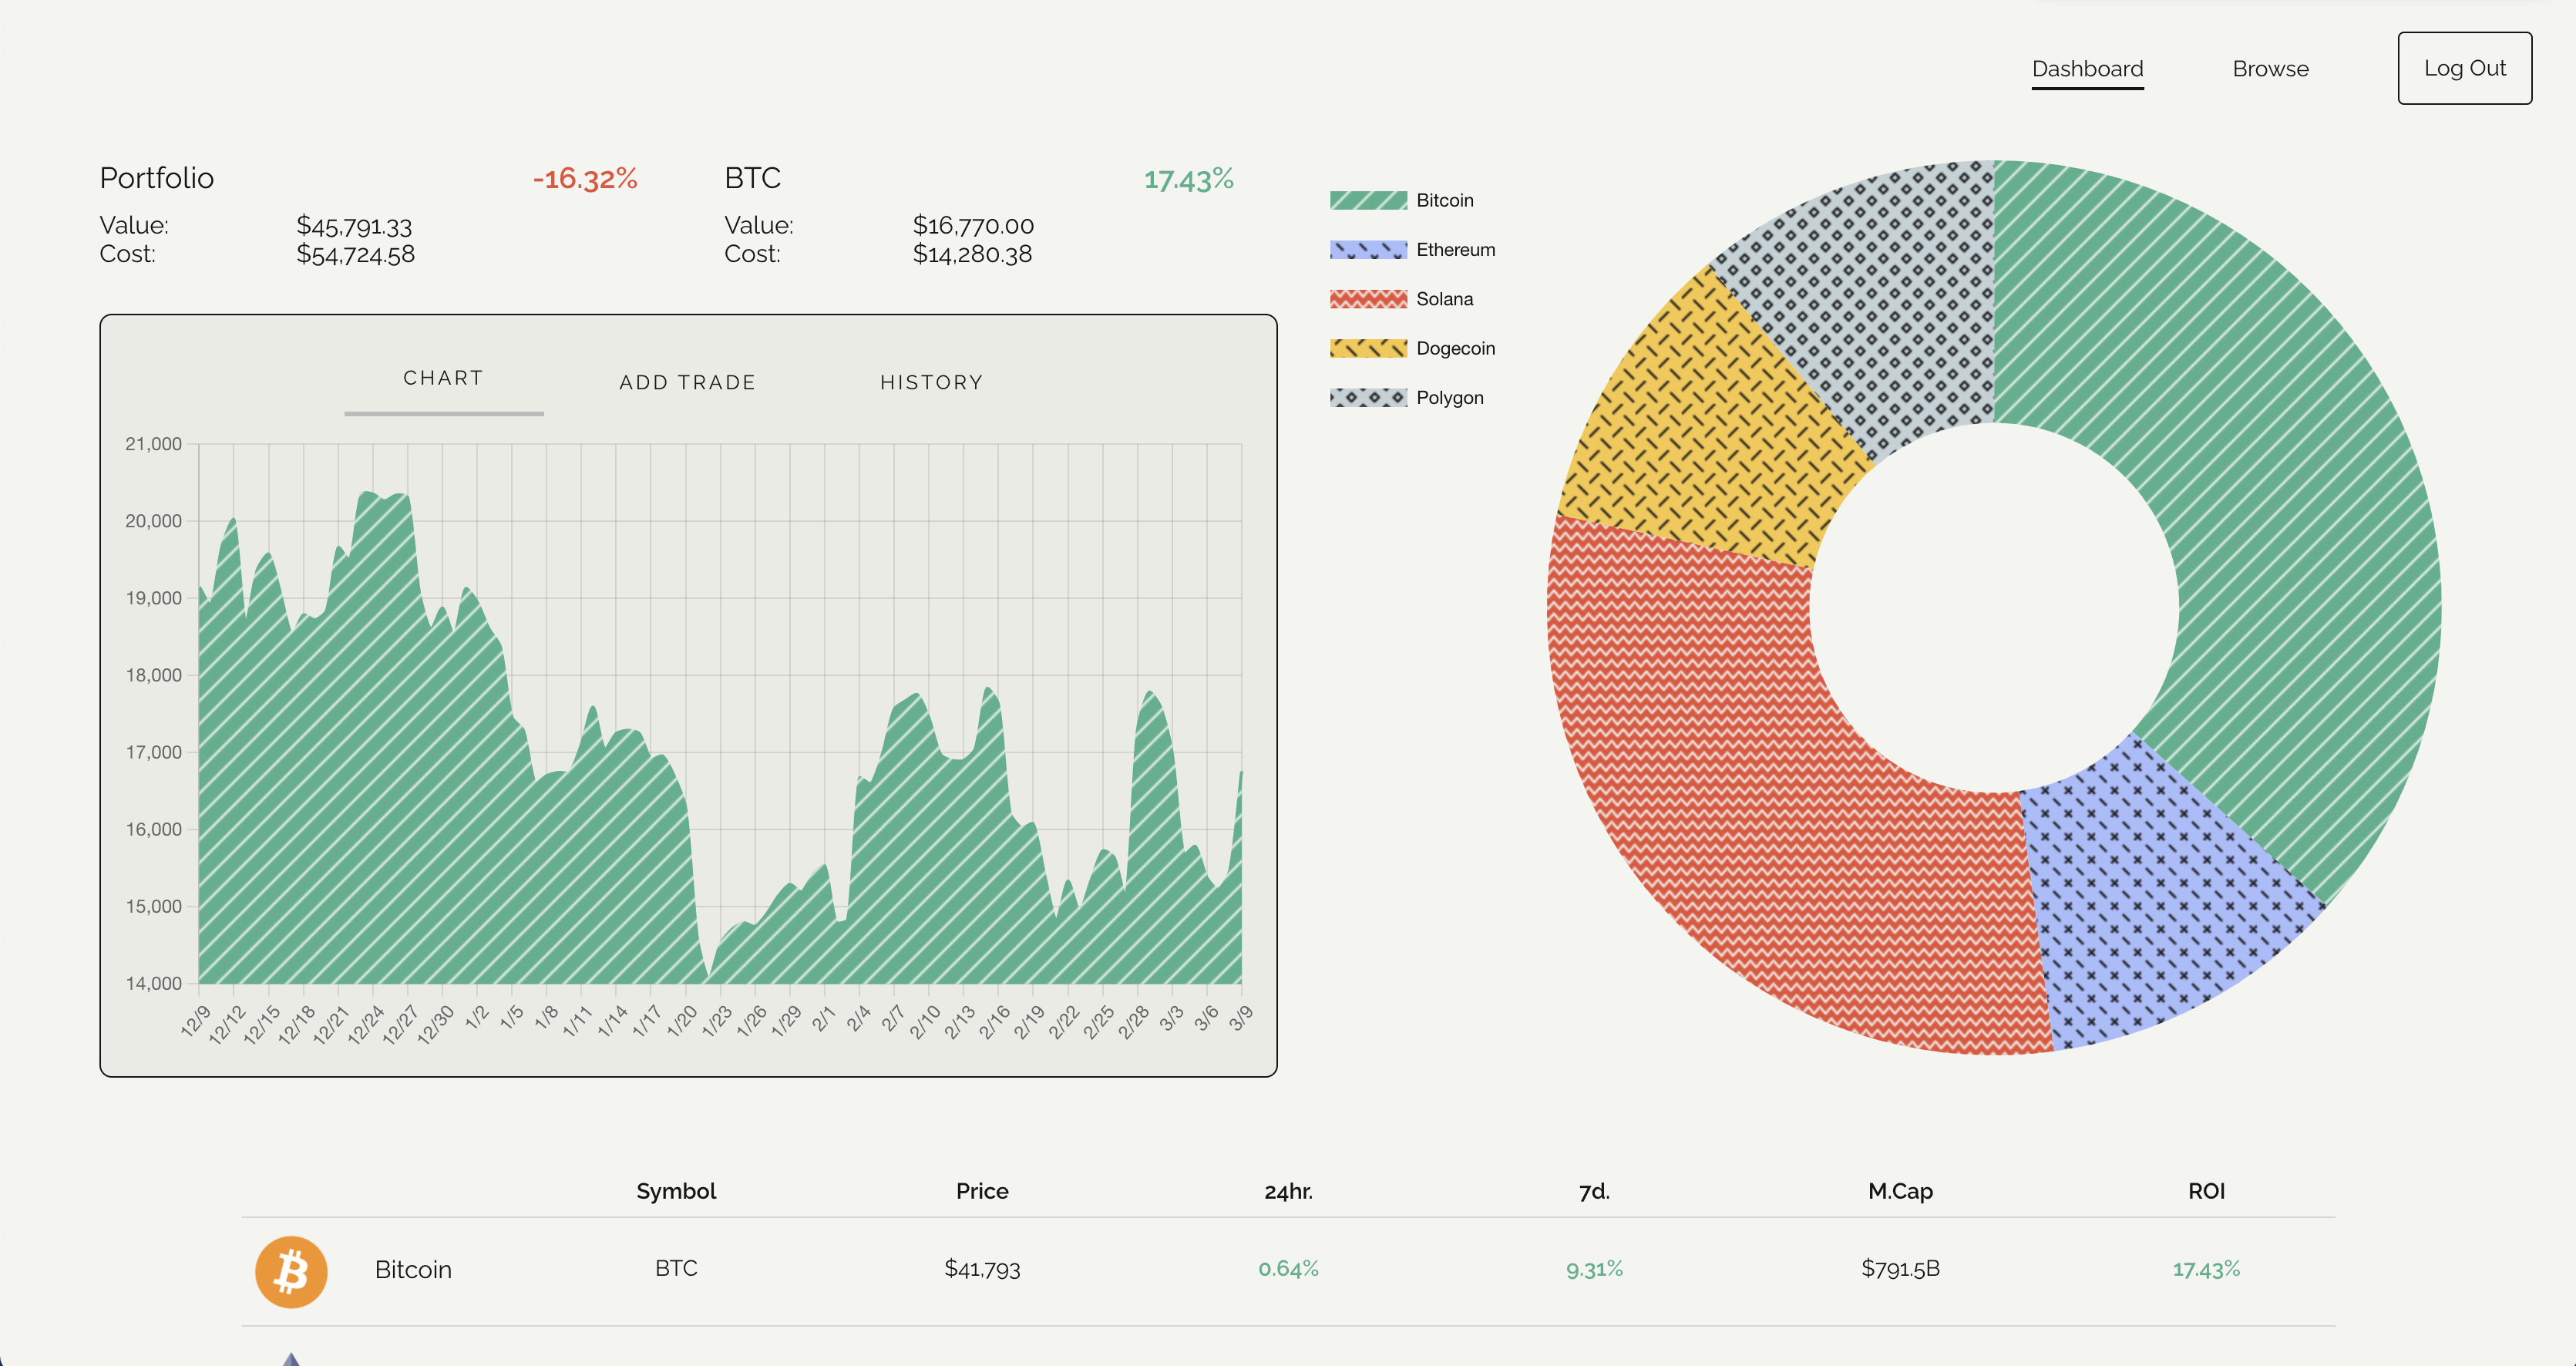This screenshot has width=2576, height=1366.
Task: Click the partially visible Ethereum coin icon below Bitcoin
Action: 292,1358
